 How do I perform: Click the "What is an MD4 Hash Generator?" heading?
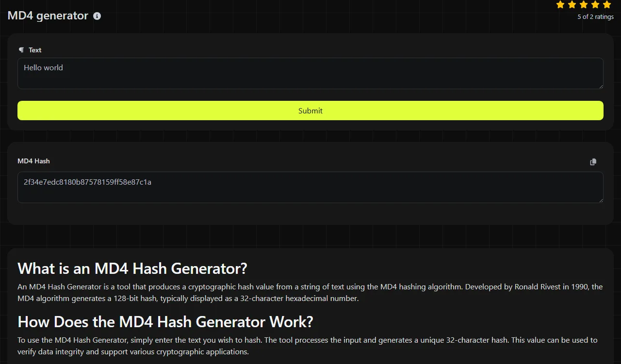pos(132,269)
